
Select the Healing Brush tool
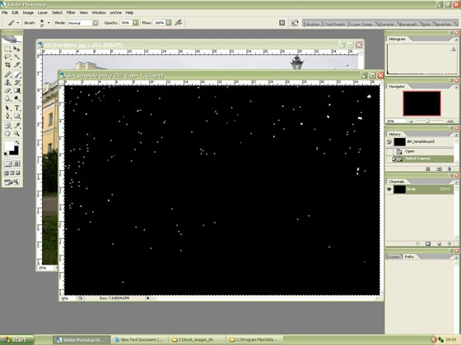(8, 75)
